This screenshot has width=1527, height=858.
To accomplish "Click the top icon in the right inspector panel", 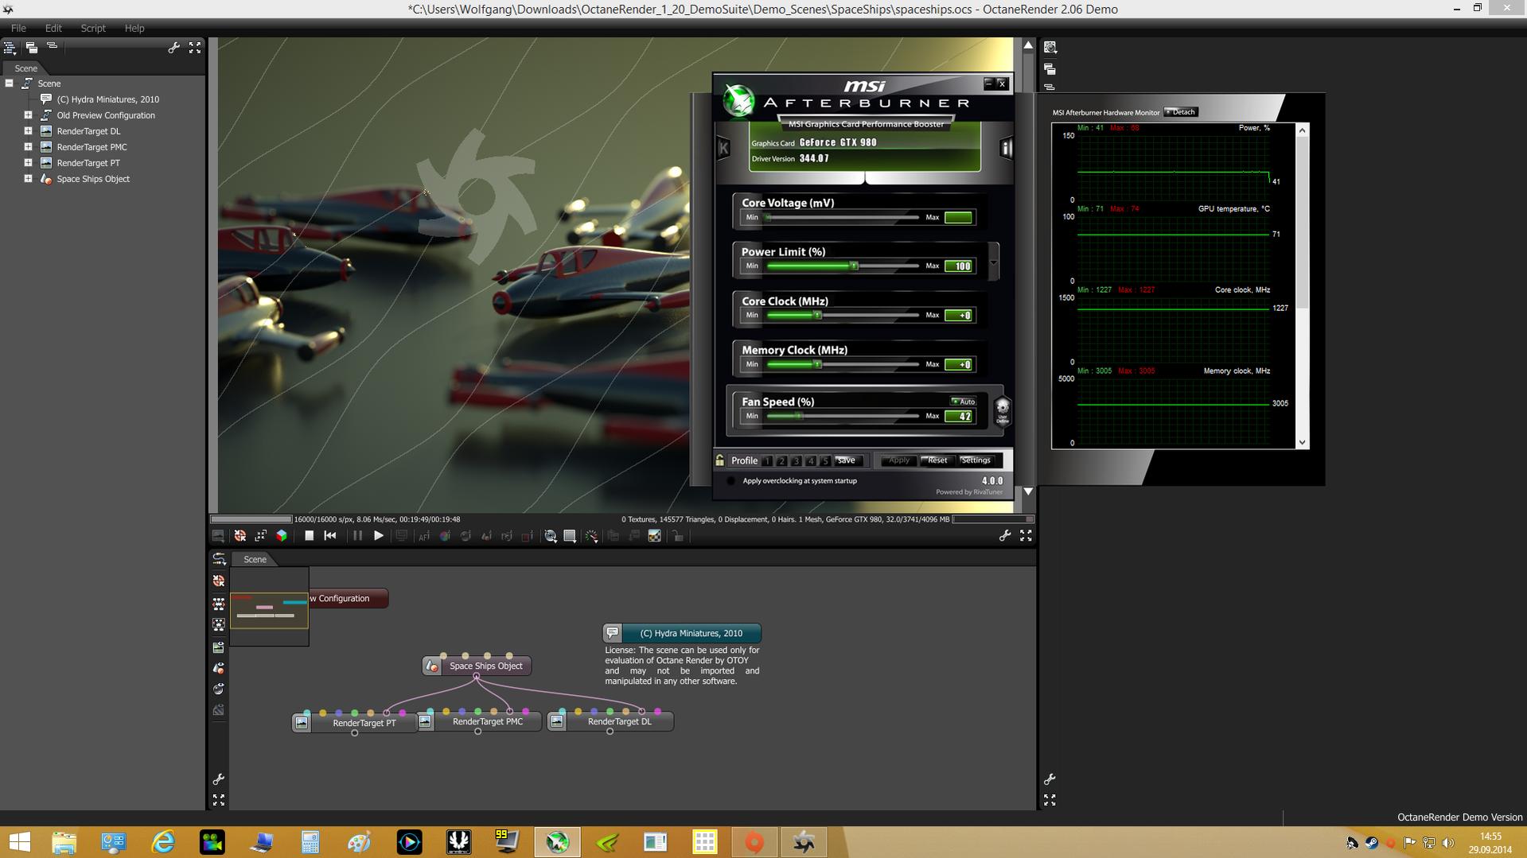I will coord(1050,48).
